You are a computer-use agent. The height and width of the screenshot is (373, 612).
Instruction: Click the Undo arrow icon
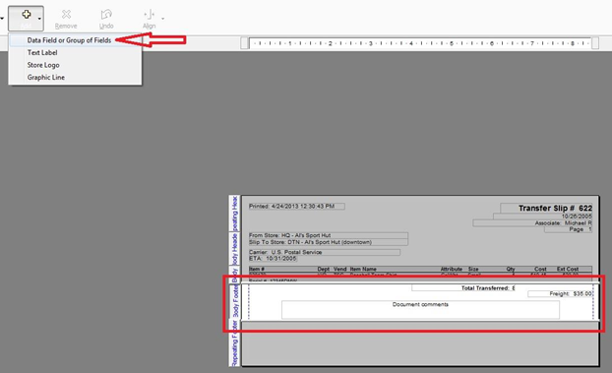pyautogui.click(x=106, y=15)
